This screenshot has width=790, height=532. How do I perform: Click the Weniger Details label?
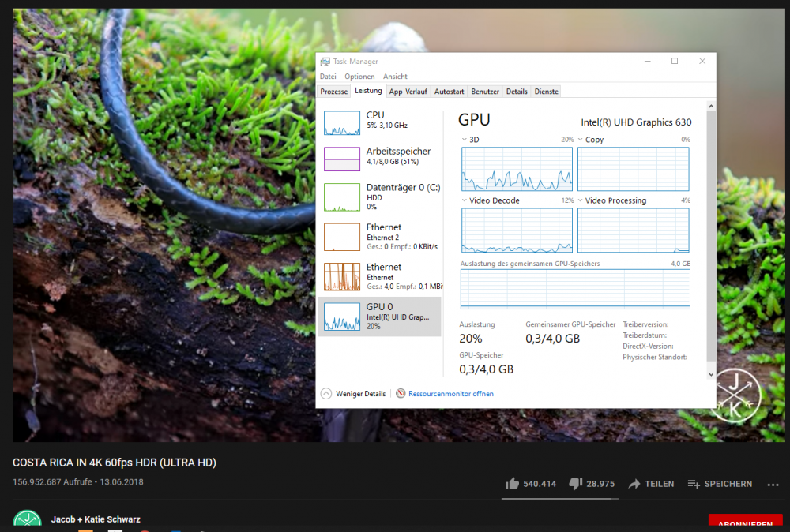[361, 394]
